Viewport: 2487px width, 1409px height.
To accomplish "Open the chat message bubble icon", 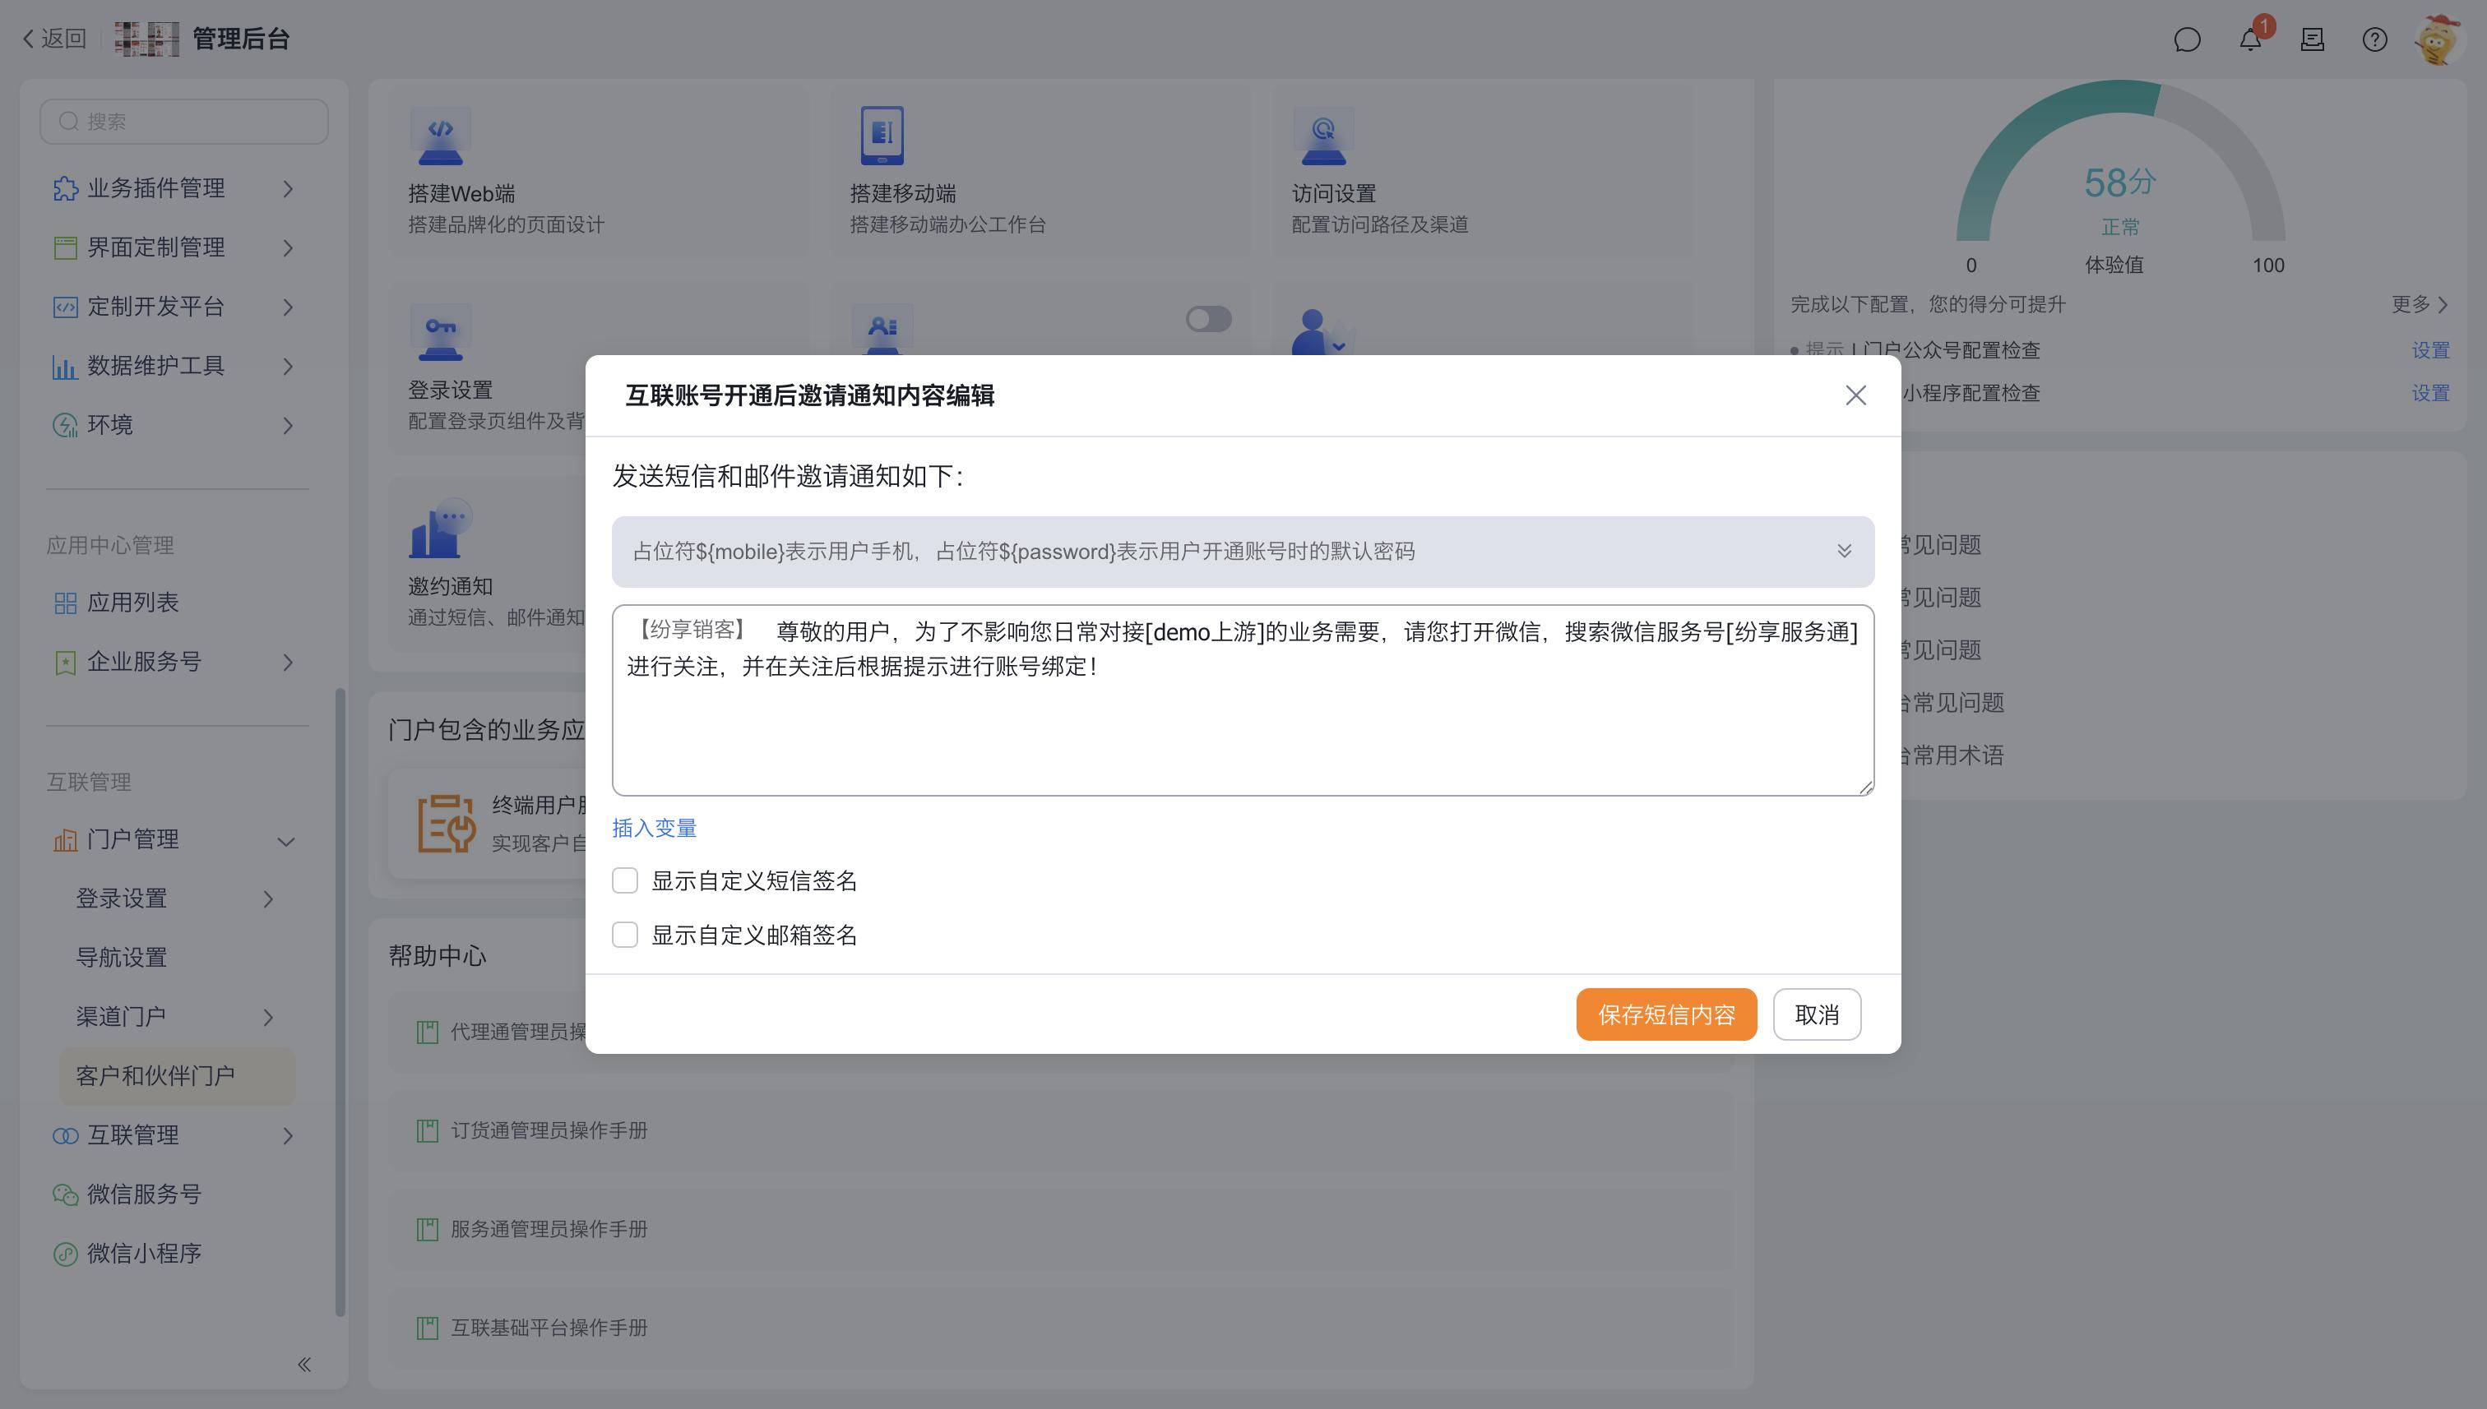I will click(2187, 39).
